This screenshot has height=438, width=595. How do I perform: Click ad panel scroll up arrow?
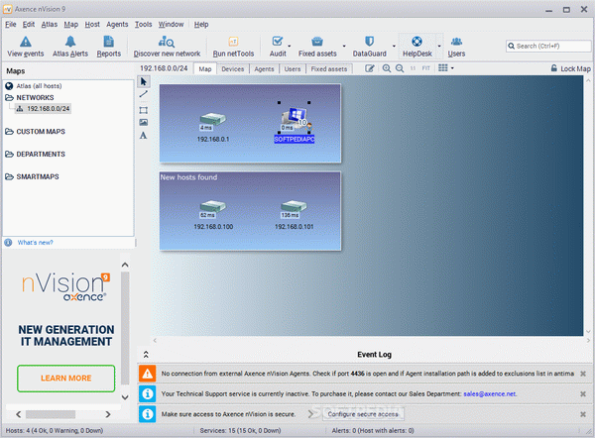125,265
